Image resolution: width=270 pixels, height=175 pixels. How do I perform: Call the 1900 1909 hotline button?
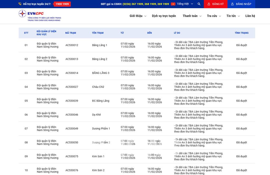click(62, 4)
